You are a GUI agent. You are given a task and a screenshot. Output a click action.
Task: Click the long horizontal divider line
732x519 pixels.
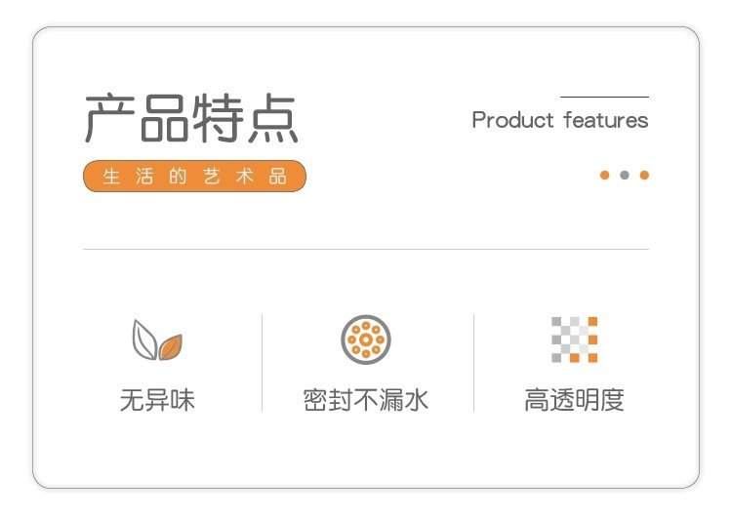pyautogui.click(x=366, y=249)
